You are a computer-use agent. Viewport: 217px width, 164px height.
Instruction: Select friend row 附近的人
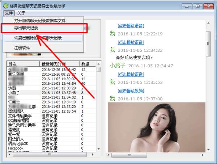pyautogui.click(x=51, y=139)
